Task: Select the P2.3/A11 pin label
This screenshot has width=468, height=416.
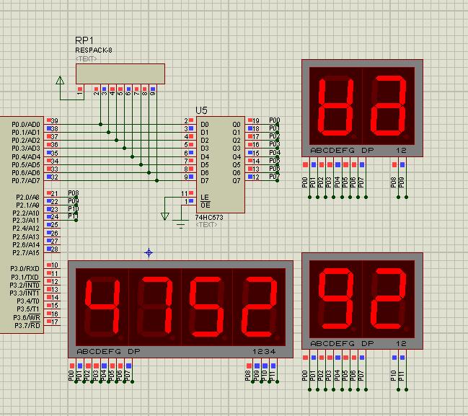Action: pos(26,220)
